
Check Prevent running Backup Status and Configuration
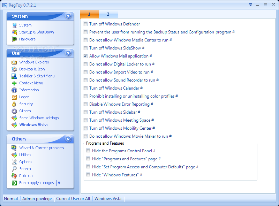click(85, 32)
